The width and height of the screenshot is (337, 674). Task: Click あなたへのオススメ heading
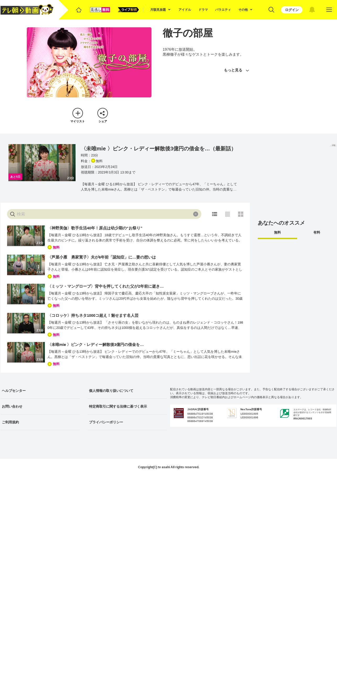pyautogui.click(x=281, y=223)
